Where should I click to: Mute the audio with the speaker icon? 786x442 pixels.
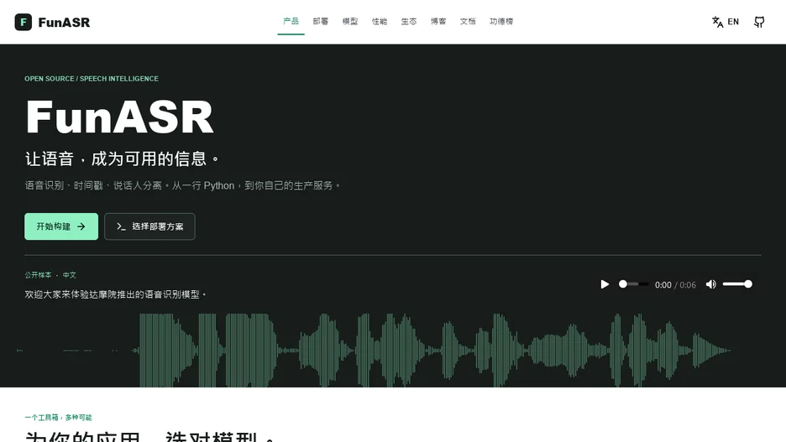pos(710,284)
